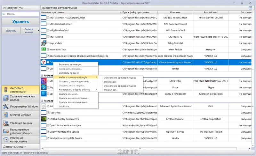Open Безвозвратное удаление данных icon
Screen dimensions: 256x156
[x=6, y=131]
